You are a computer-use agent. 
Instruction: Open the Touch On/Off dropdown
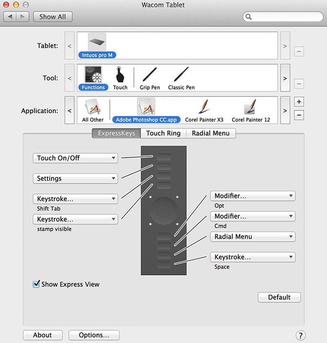75,158
